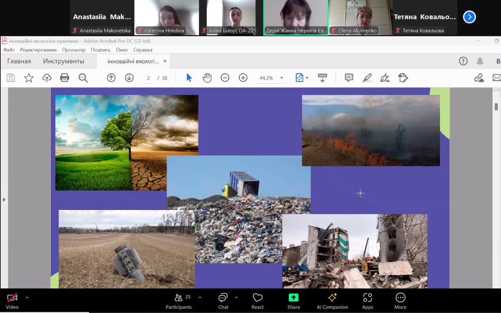The height and width of the screenshot is (313, 501).
Task: Go to next page with down arrow
Action: [129, 78]
